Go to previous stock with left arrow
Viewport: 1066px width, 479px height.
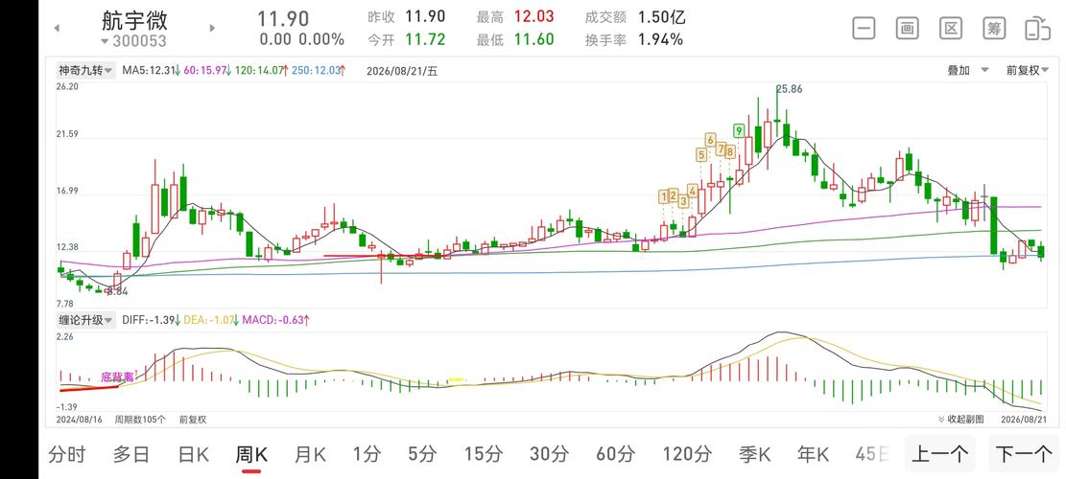[58, 29]
